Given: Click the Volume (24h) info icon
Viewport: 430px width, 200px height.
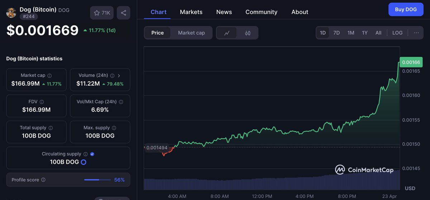Looking at the screenshot, I should pyautogui.click(x=112, y=76).
